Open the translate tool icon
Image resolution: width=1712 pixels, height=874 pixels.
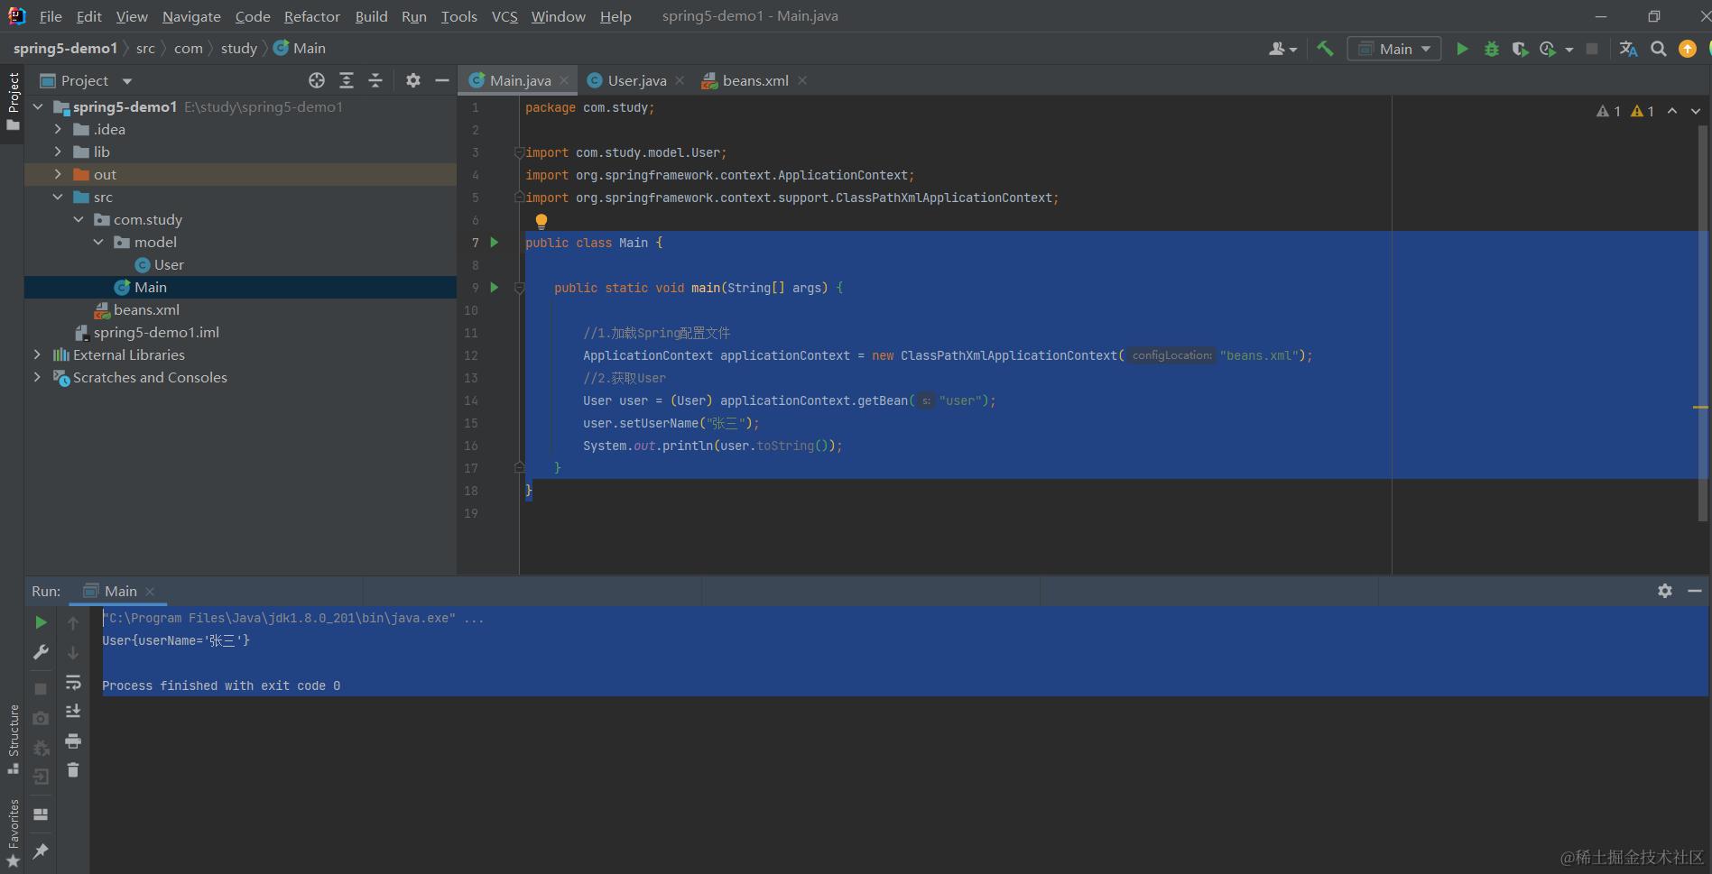[x=1628, y=49]
